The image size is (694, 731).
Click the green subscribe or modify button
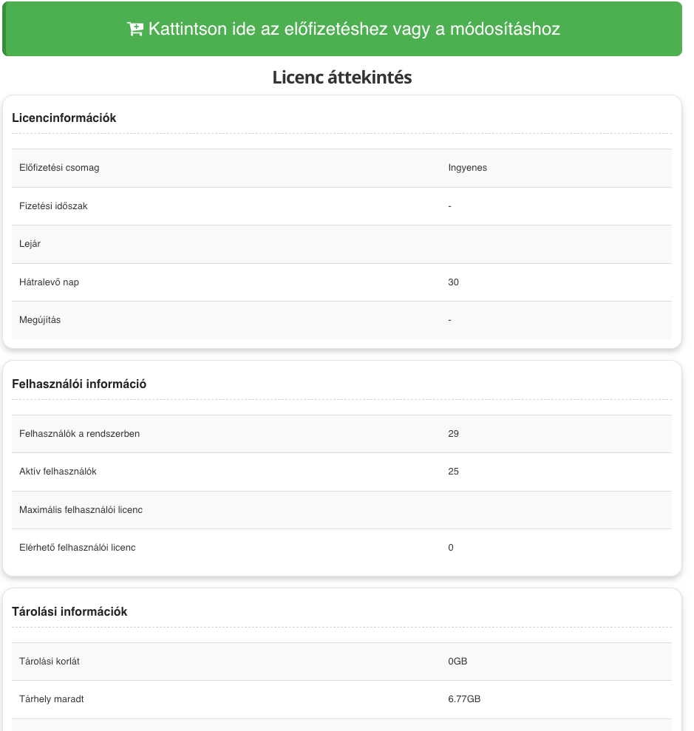343,29
